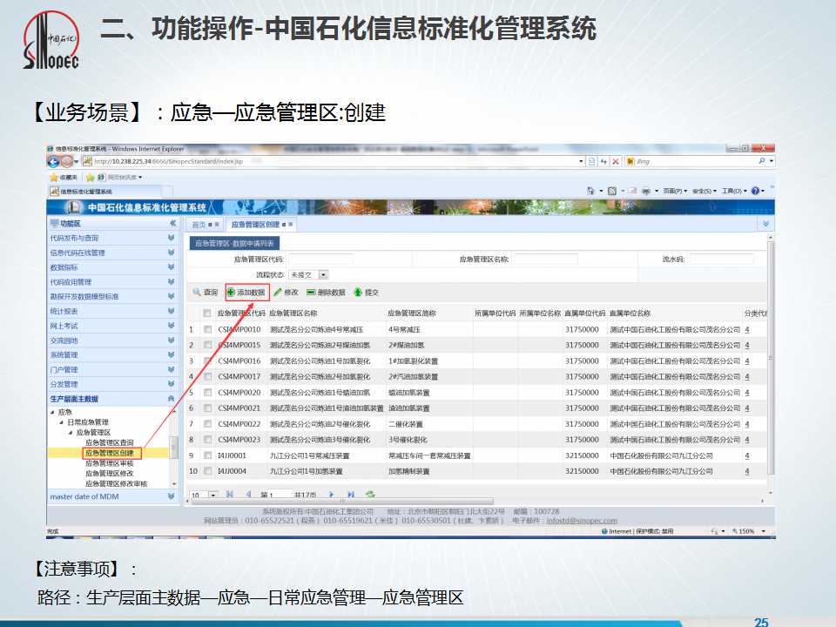Check the row for I4JJ0004
This screenshot has height=627, width=836.
[207, 471]
